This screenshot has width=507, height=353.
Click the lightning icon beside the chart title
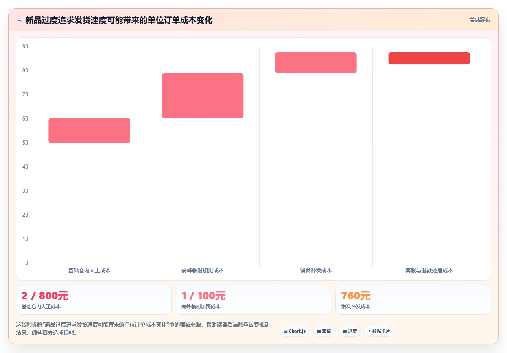19,20
